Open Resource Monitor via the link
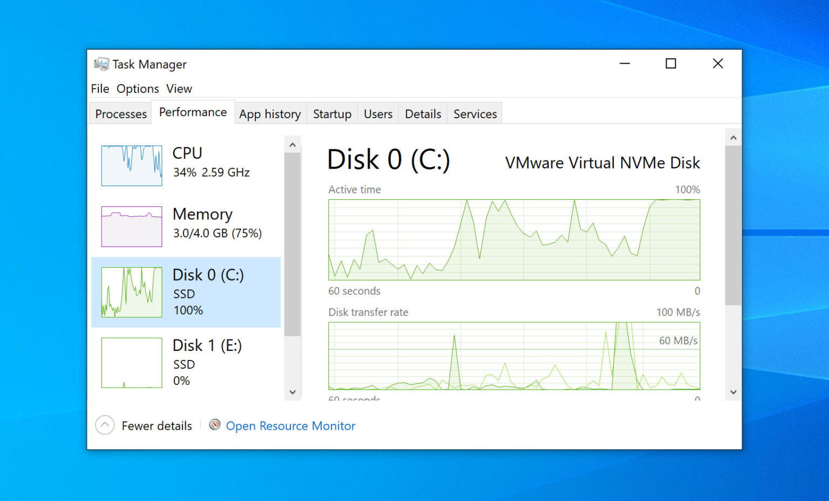 (290, 425)
